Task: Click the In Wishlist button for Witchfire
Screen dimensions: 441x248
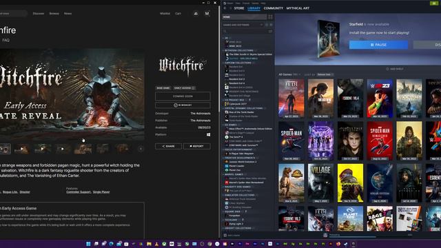Action: pos(183,105)
